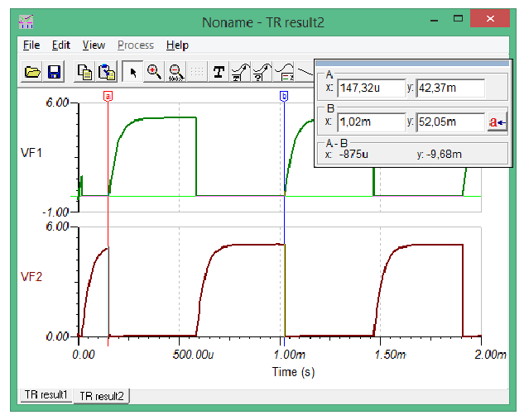Close the Noname - TR result2 window

(x=490, y=19)
